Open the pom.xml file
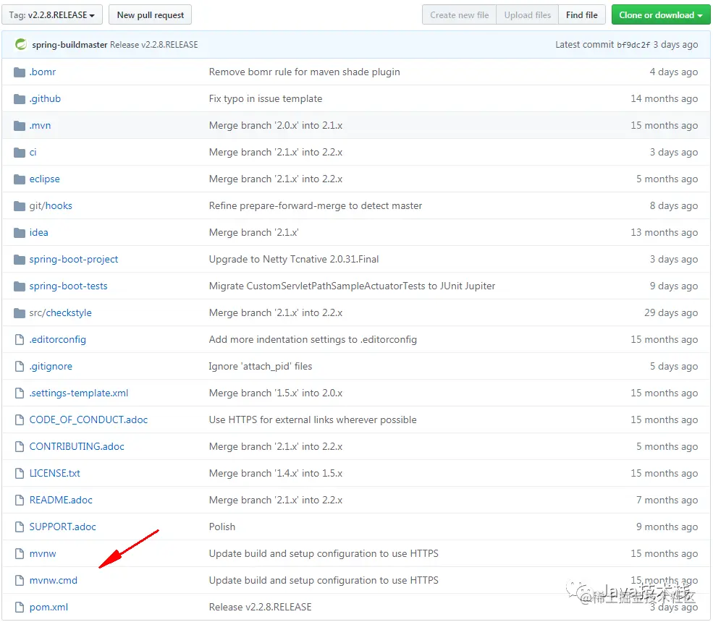Screen dimensions: 713x622 click(48, 608)
